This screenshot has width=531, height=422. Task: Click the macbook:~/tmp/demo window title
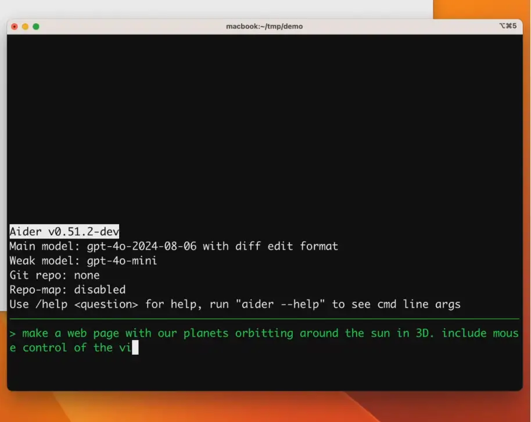264,26
